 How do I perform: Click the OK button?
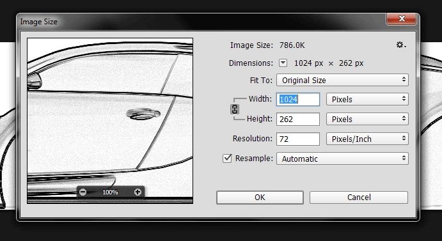[260, 198]
